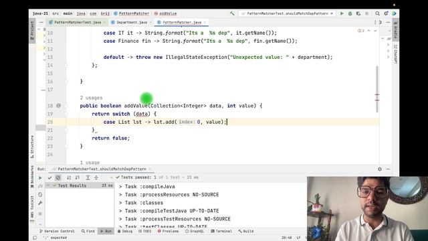Open the Terminal tool tab

(x=221, y=231)
